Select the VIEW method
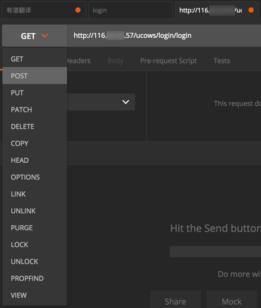The image size is (261, 308). click(x=34, y=295)
